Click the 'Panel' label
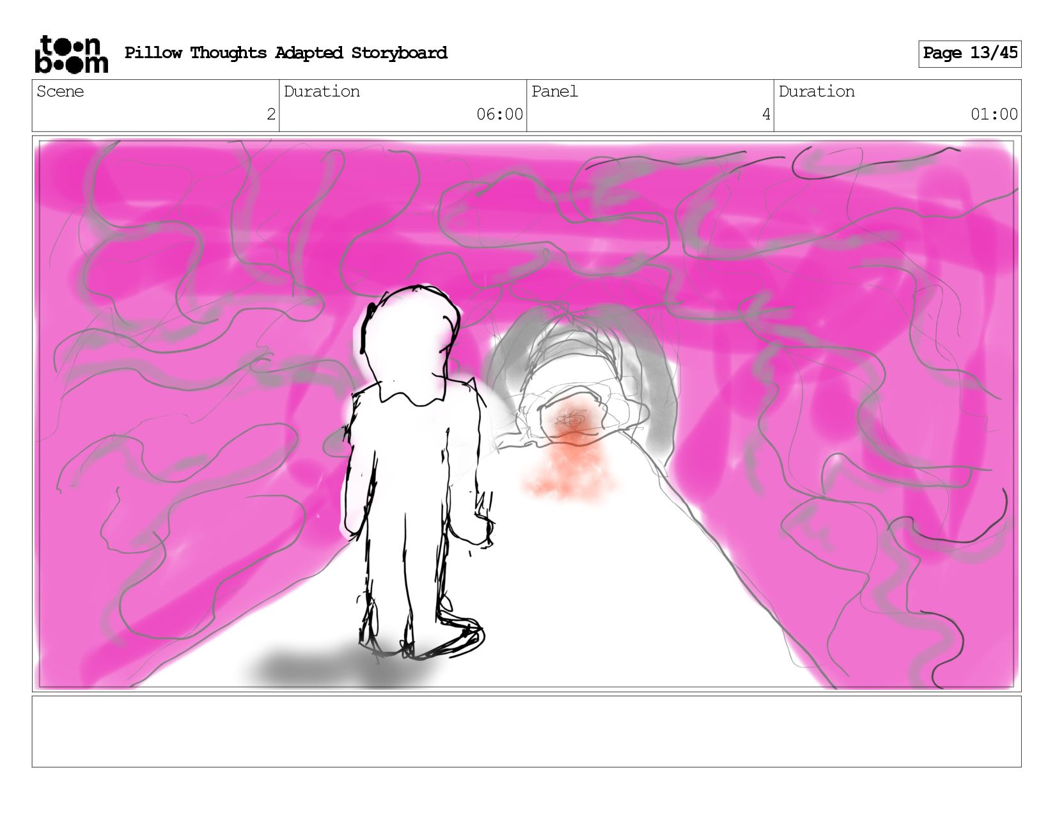Image resolution: width=1055 pixels, height=815 pixels. tap(554, 91)
